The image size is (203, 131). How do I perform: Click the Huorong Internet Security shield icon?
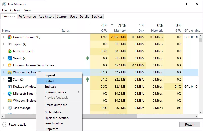10,65
